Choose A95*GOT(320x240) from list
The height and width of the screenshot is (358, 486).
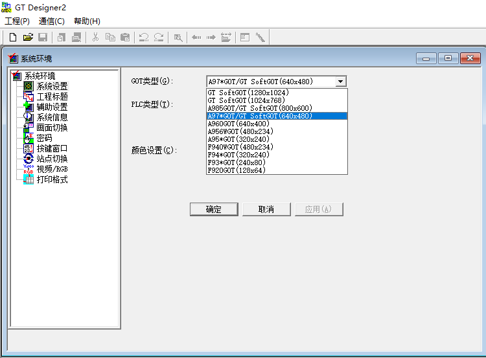(x=277, y=139)
